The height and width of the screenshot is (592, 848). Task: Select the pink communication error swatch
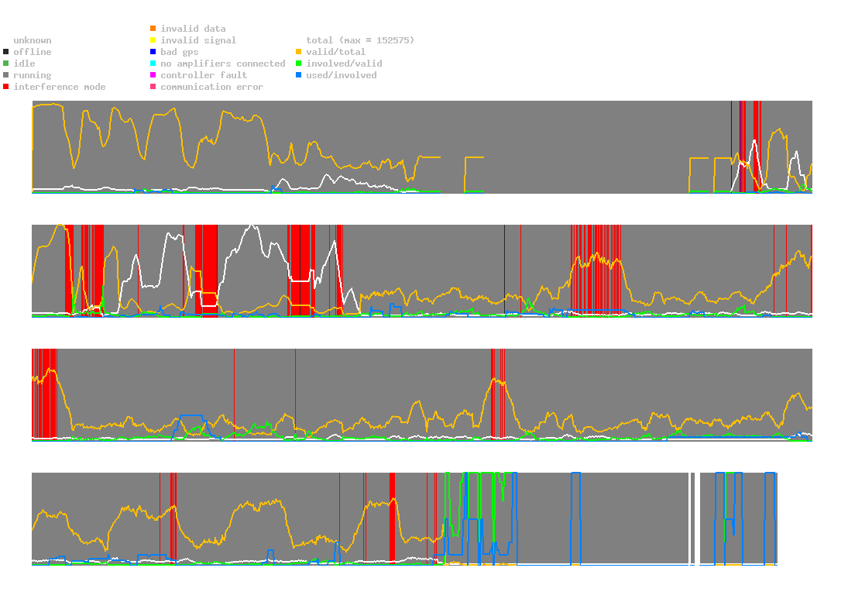[x=153, y=87]
